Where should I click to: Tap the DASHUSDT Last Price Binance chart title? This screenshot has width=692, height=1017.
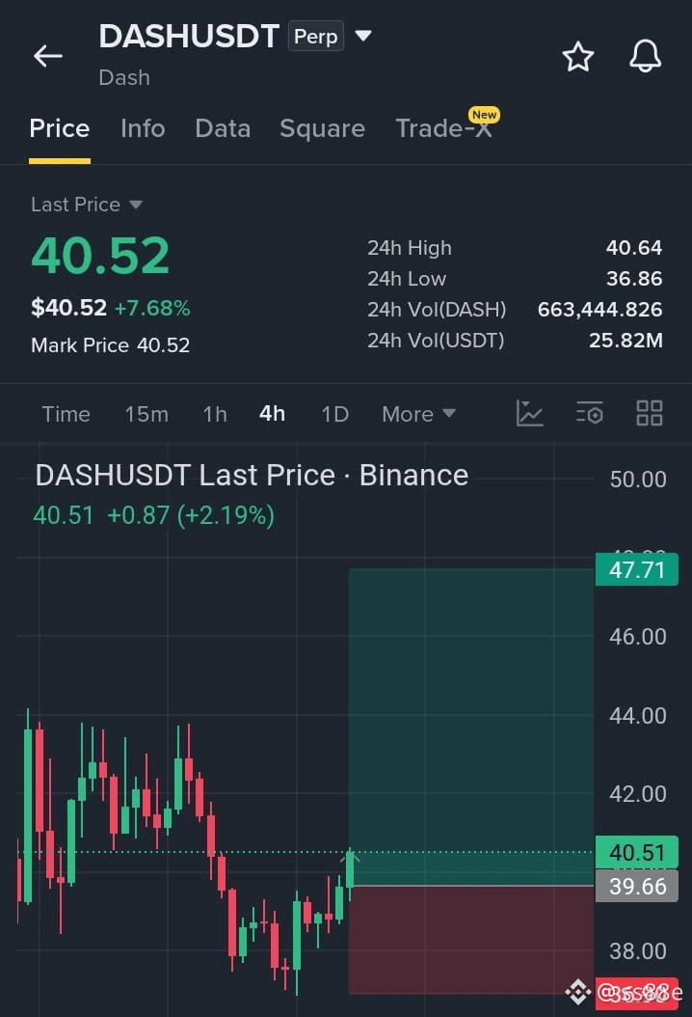pyautogui.click(x=252, y=476)
